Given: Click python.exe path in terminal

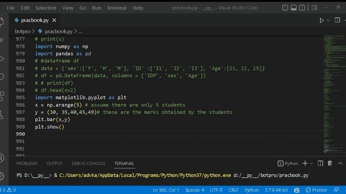Looking at the screenshot, I should pos(145,175).
